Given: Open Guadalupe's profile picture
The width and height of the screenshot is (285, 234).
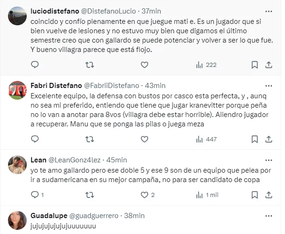Looking at the screenshot, I should point(18,219).
